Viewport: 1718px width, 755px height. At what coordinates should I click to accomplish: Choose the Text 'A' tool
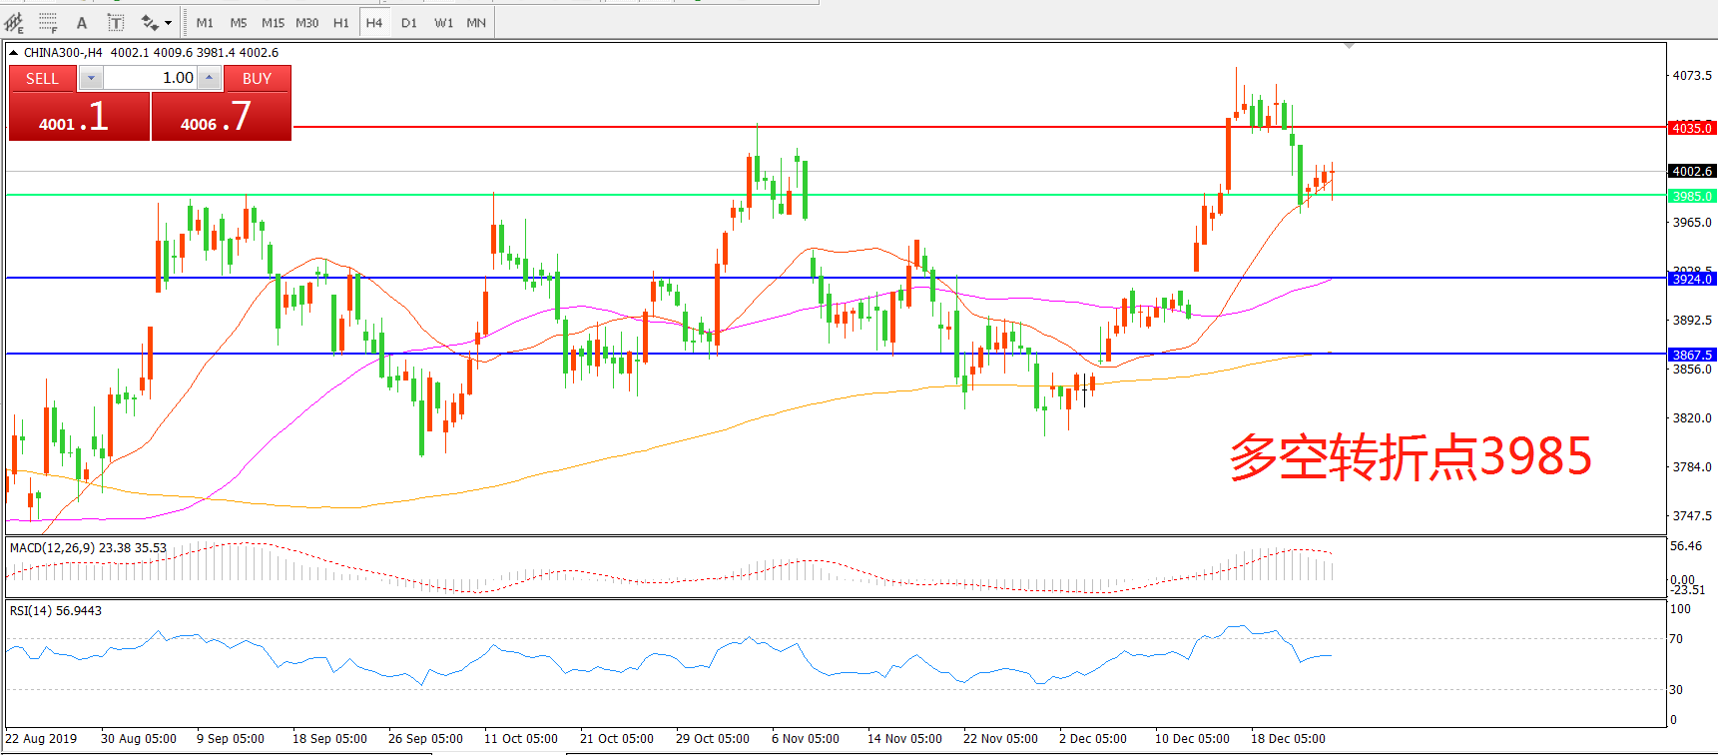(x=82, y=22)
